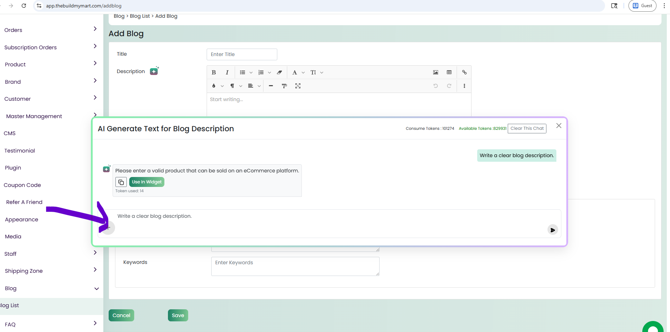Insert an image using the editor toolbar
The image size is (670, 332).
[436, 72]
